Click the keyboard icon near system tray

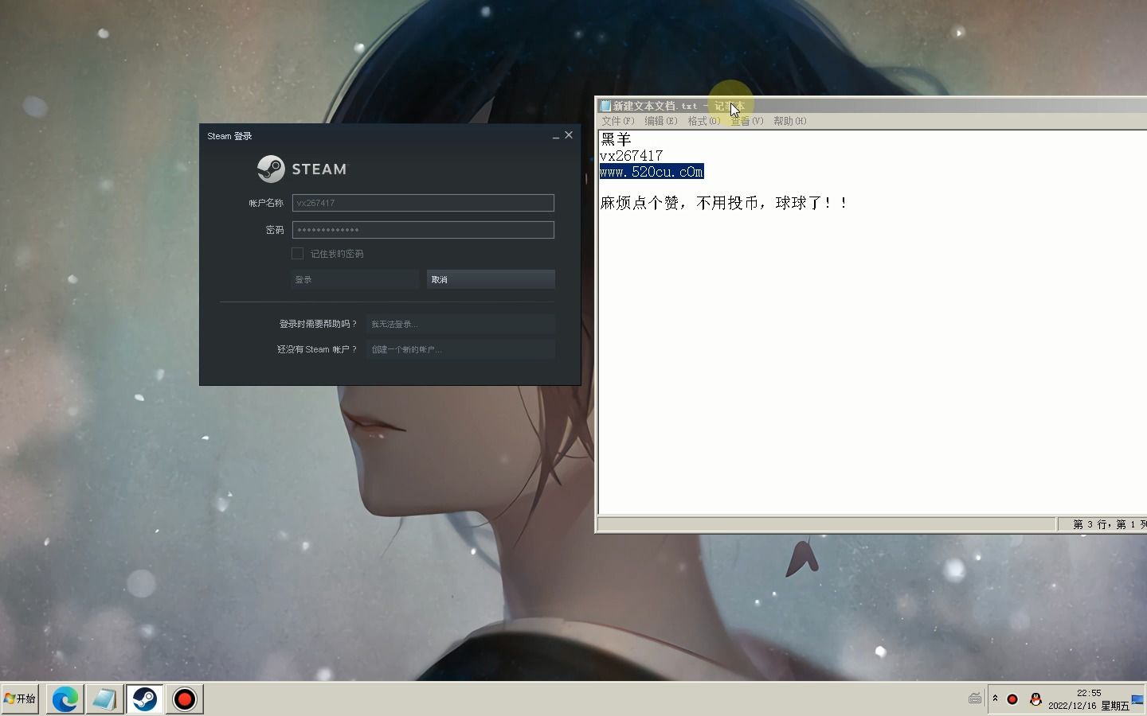975,698
